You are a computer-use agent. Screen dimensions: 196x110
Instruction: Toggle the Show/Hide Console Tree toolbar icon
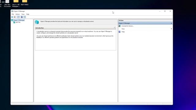(18, 17)
